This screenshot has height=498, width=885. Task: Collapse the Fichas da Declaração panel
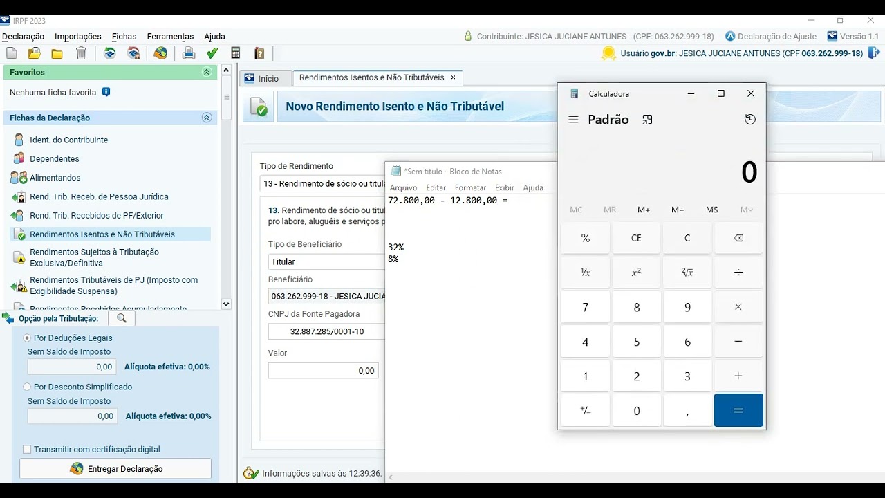[x=206, y=118]
